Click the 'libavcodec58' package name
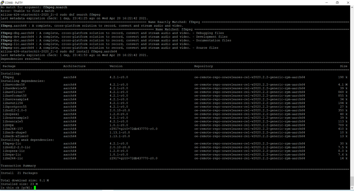The width and height of the screenshot is (354, 191). point(14,85)
